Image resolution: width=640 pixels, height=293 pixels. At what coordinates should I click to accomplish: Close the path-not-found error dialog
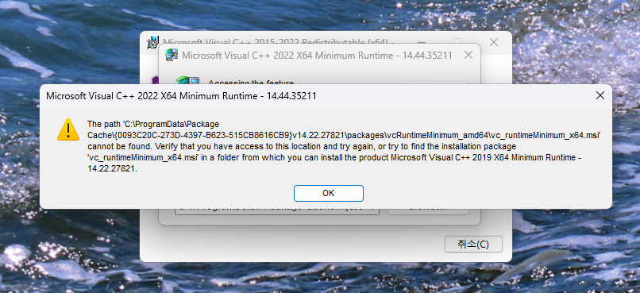point(600,96)
